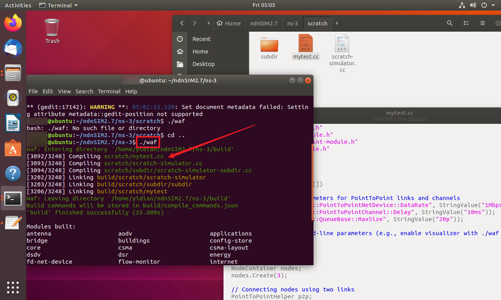Open the Trash on the desktop
Image resolution: width=501 pixels, height=300 pixels.
tap(52, 26)
